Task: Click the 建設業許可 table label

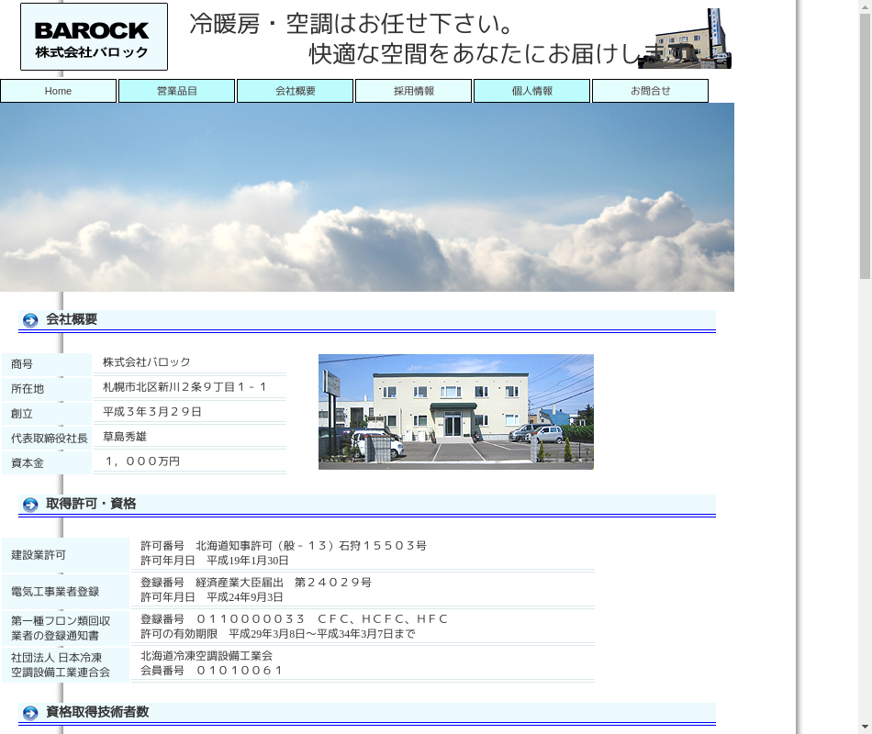Action: click(x=39, y=555)
